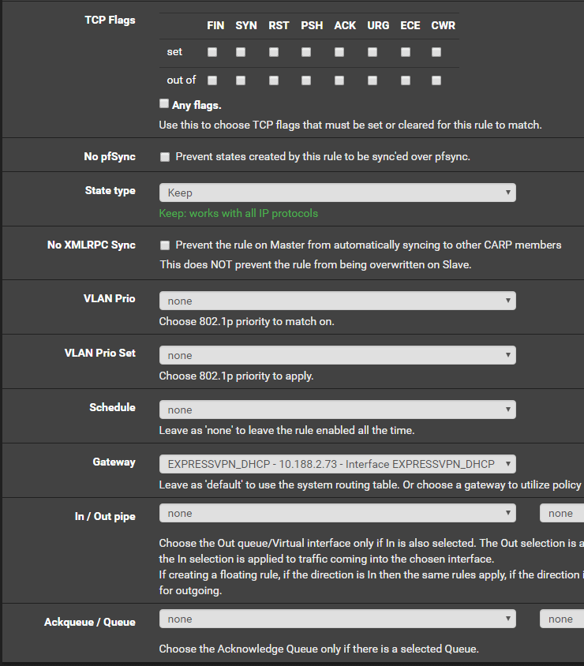Screen dimensions: 584x666
Task: Toggle the No XMLRPC Sync checkbox
Action: (165, 245)
